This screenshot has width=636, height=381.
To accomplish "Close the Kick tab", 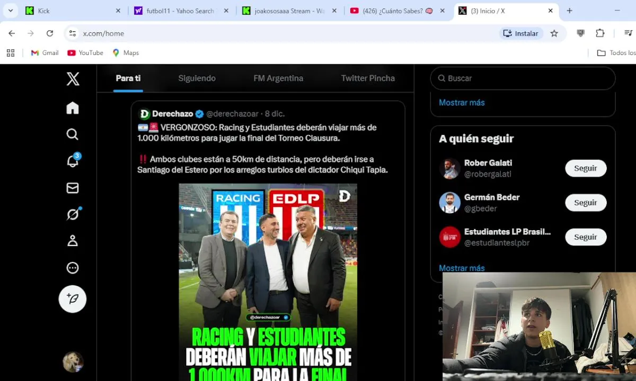I will coord(118,11).
